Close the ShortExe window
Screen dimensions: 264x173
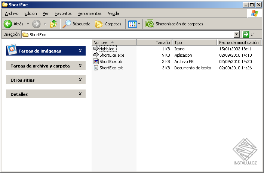coord(259,5)
